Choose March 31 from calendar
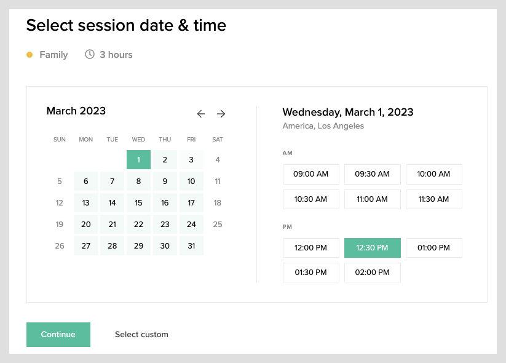The height and width of the screenshot is (363, 506). pyautogui.click(x=191, y=245)
